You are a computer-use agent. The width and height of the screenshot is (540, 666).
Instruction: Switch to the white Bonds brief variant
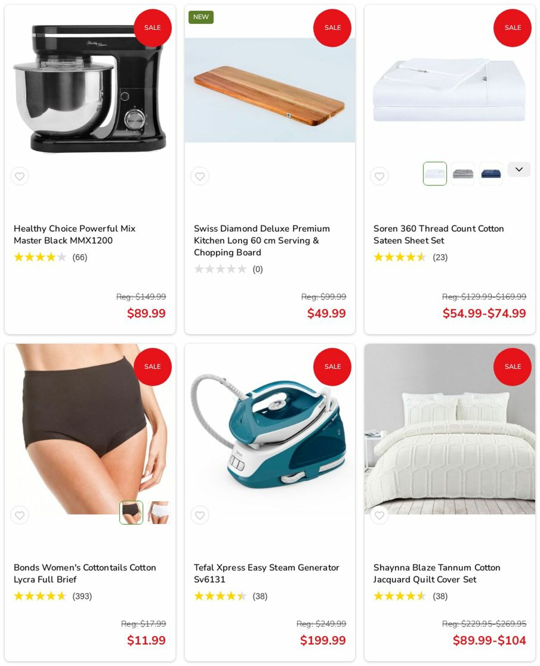[x=159, y=513]
